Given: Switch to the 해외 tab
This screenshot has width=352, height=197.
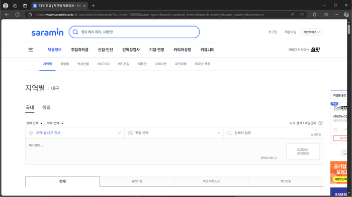Looking at the screenshot, I should coord(46,107).
